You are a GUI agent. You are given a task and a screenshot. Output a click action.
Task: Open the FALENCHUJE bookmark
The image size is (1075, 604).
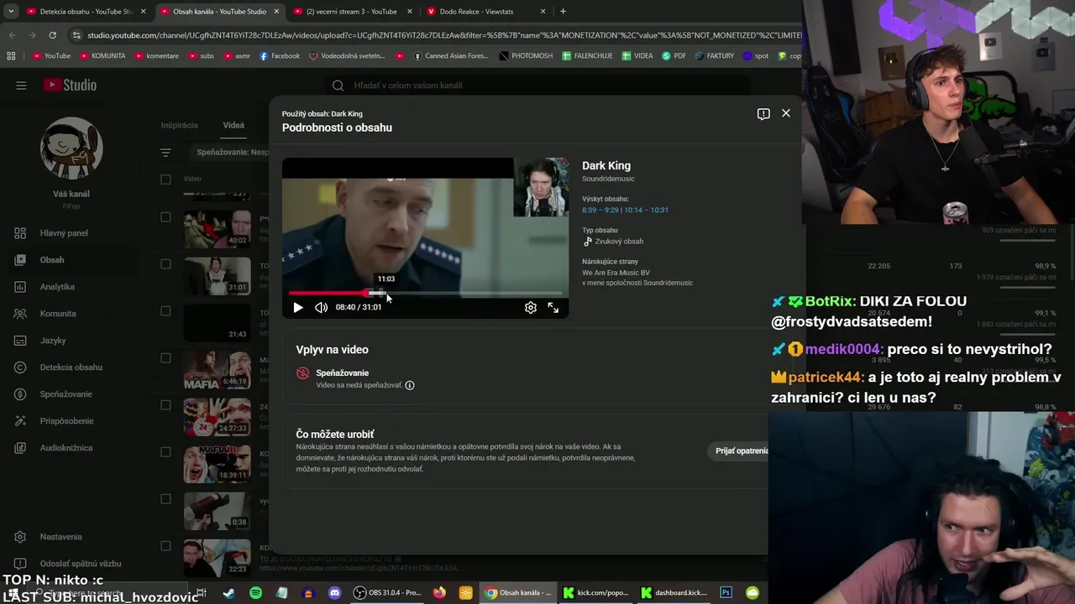588,56
